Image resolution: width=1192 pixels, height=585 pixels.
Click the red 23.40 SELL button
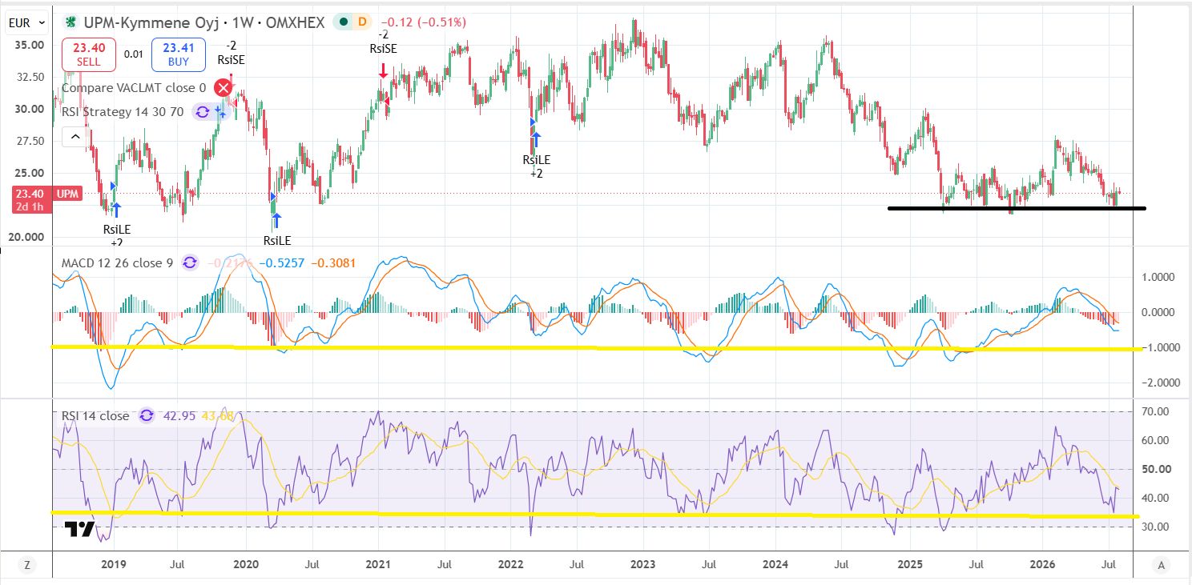coord(89,54)
